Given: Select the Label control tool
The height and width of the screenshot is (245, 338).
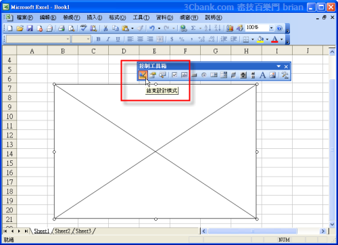Looking at the screenshot, I should pyautogui.click(x=262, y=75).
